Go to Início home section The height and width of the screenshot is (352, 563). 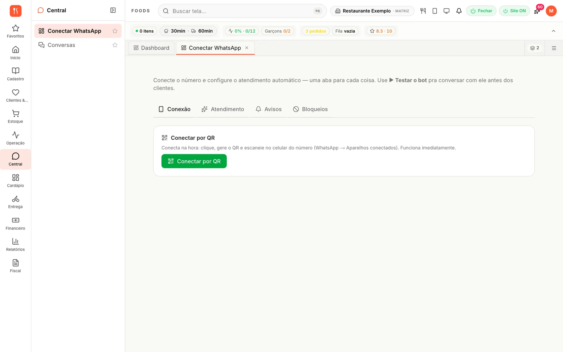(x=15, y=53)
